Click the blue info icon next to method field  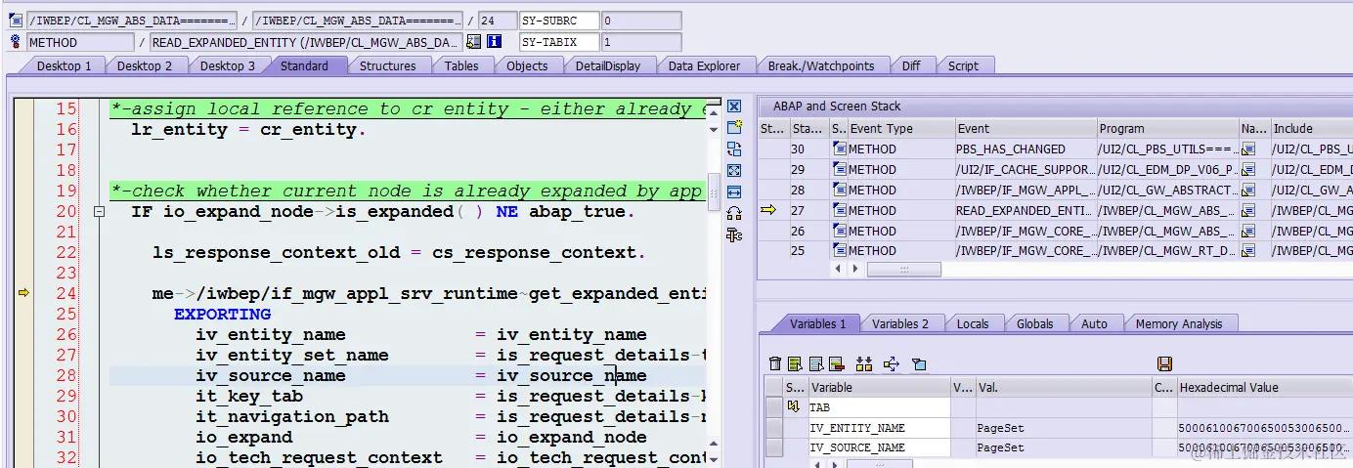point(495,42)
